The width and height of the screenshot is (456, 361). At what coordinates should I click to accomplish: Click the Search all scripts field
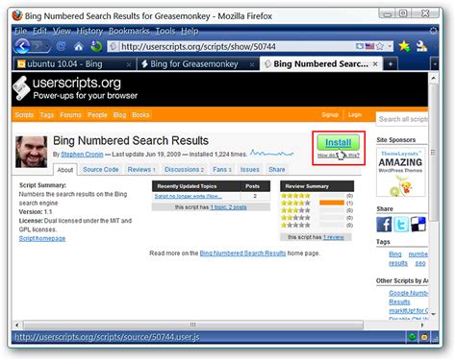[x=402, y=119]
